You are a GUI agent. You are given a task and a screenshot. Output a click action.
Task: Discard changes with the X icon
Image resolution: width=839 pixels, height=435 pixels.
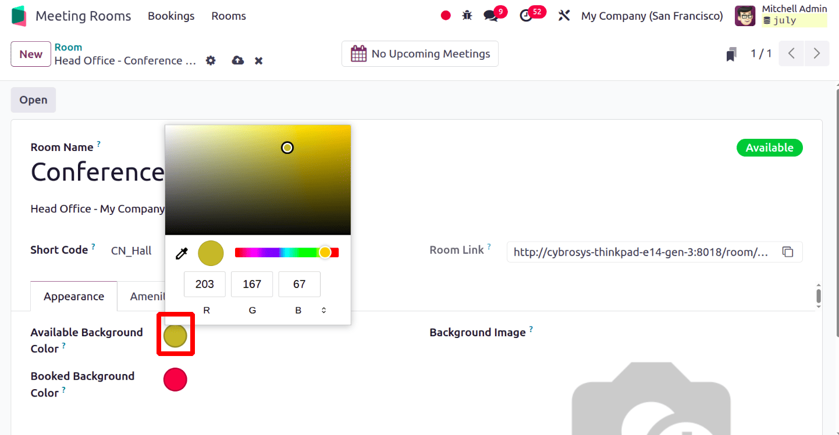tap(259, 60)
